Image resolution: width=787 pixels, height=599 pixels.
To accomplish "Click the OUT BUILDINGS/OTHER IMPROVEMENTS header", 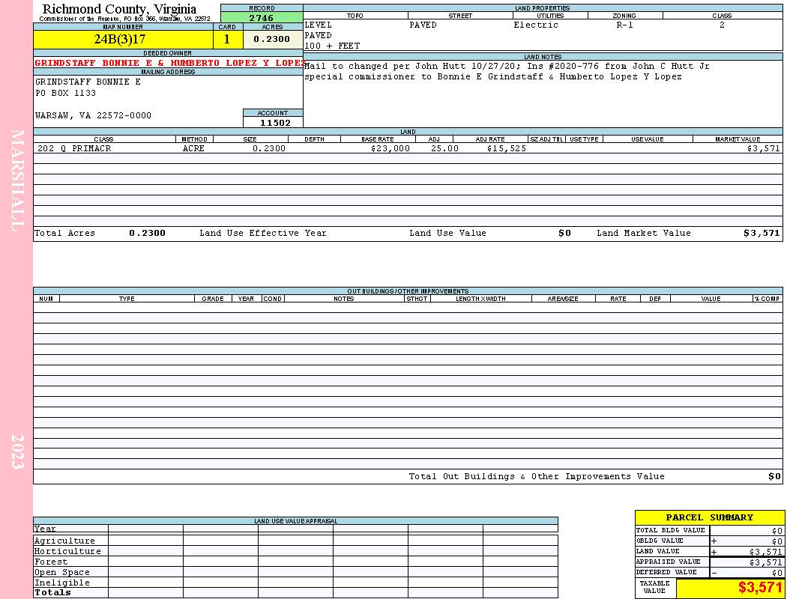I will (408, 291).
